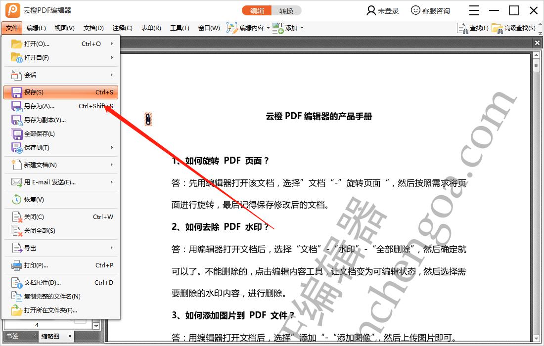This screenshot has height=346, width=544.
Task: Click the Save As (另存为) icon
Action: [17, 106]
